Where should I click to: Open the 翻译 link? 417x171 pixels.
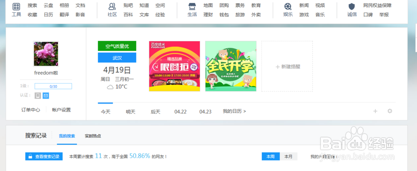(x=64, y=15)
